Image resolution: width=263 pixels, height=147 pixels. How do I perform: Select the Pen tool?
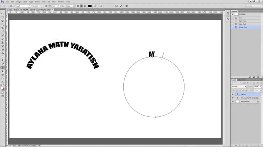point(2,64)
